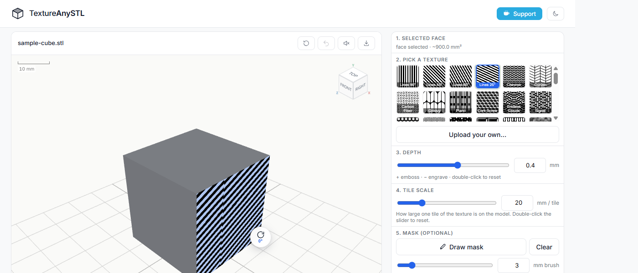Pick the Lines 45° texture
The width and height of the screenshot is (638, 273).
434,76
